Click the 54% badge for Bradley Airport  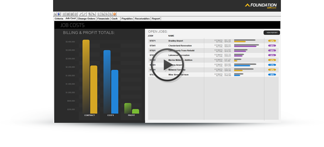tap(272, 41)
